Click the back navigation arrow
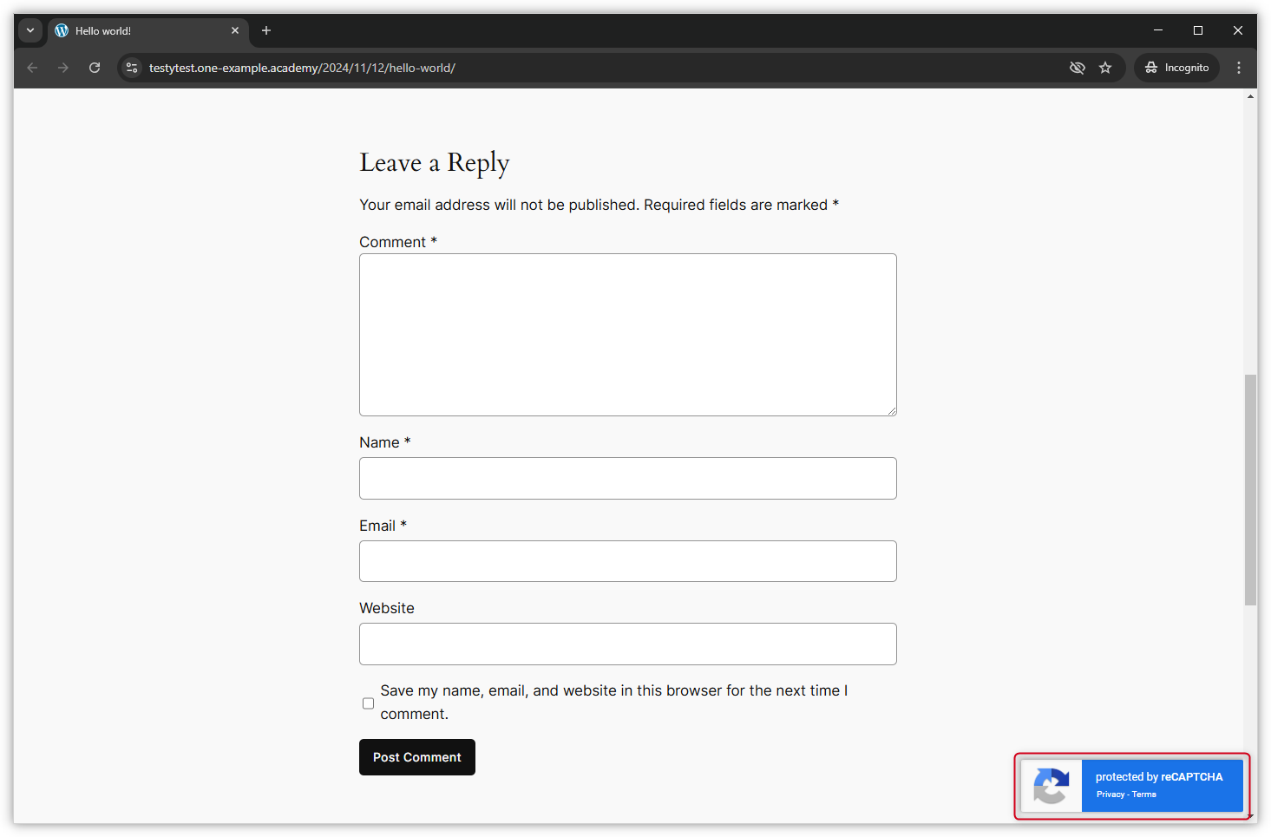This screenshot has width=1271, height=837. click(32, 67)
